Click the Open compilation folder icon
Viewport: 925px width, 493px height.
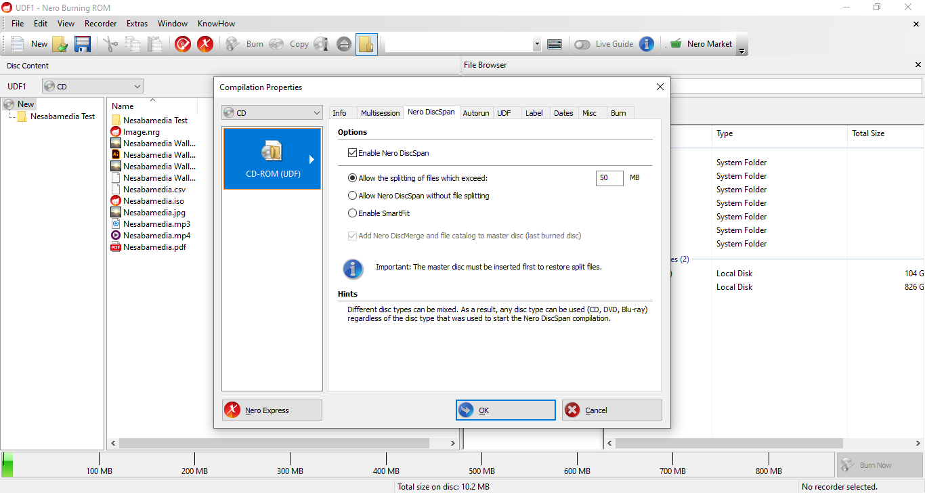click(x=60, y=44)
